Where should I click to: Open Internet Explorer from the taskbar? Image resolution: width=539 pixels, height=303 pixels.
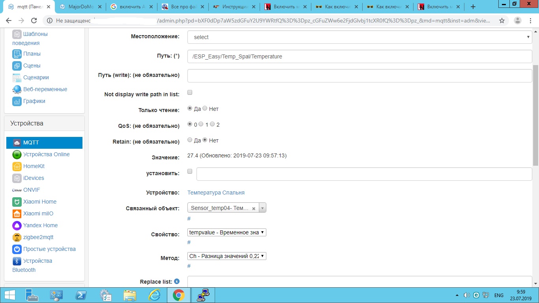[154, 295]
